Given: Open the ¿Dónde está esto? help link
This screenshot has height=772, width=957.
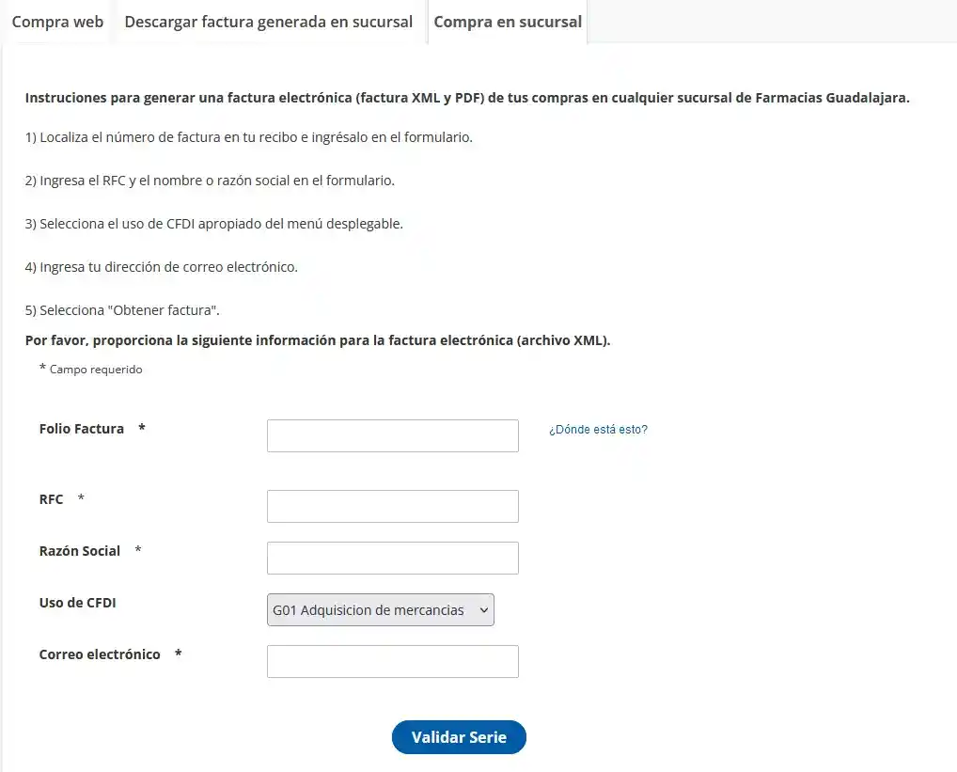Looking at the screenshot, I should pyautogui.click(x=598, y=430).
